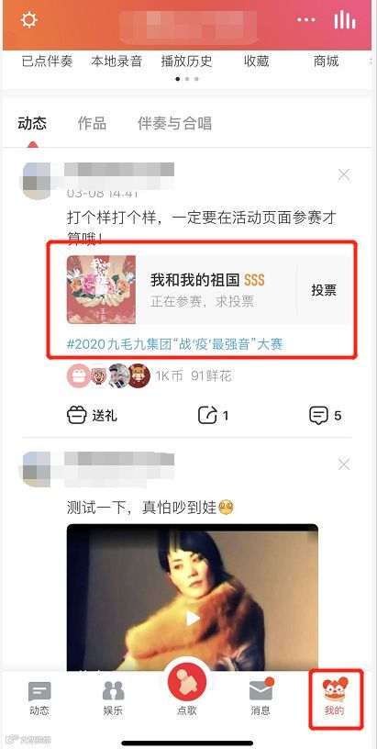377x749 pixels.
Task: Open the 我和我的祖国 song cover thumbnail
Action: [x=101, y=289]
